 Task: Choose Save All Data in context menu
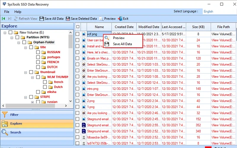click(123, 44)
